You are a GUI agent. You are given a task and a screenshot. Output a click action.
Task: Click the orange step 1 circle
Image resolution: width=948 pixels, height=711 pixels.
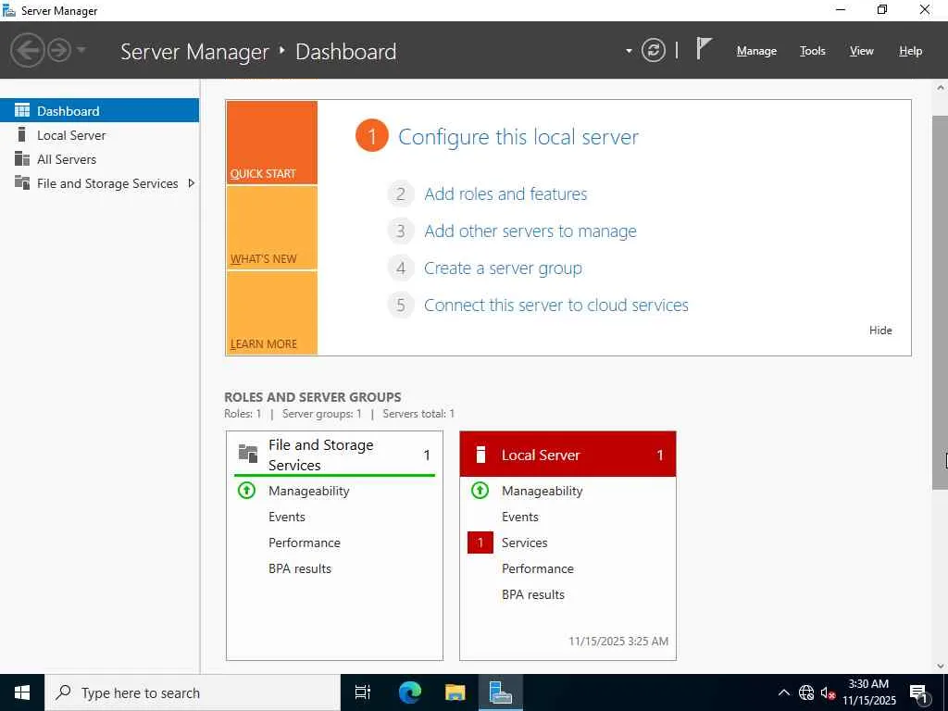coord(372,136)
